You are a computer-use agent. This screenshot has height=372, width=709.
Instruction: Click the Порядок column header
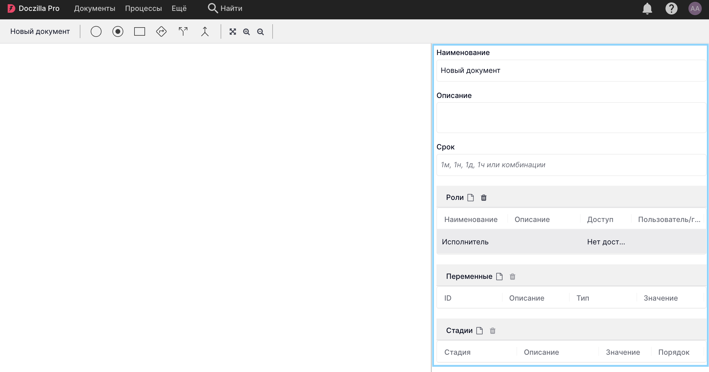pyautogui.click(x=674, y=352)
